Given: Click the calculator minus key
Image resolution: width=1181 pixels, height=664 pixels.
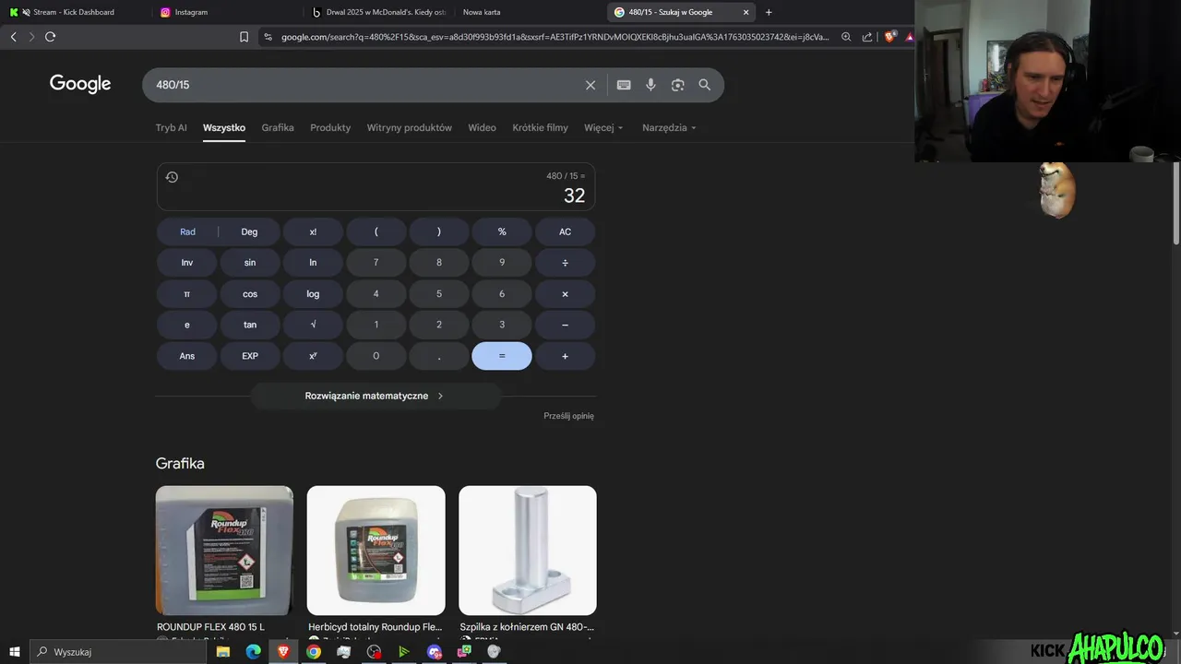Looking at the screenshot, I should [x=565, y=325].
